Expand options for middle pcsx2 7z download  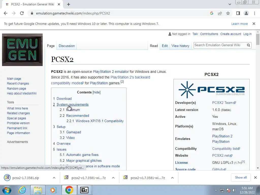tap(113, 178)
